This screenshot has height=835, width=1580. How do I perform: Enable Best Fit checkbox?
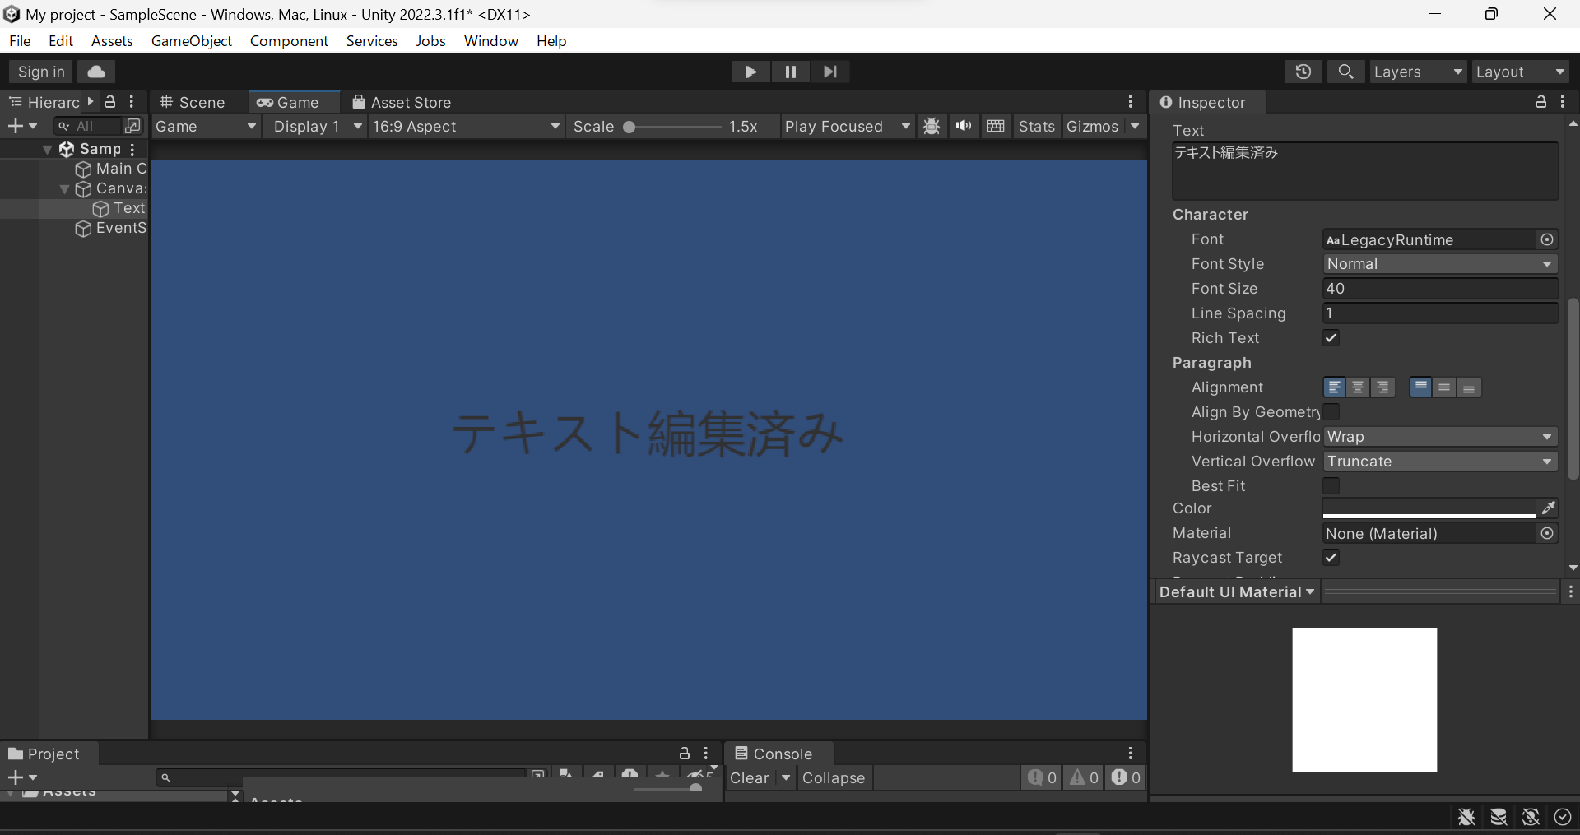[x=1331, y=485]
